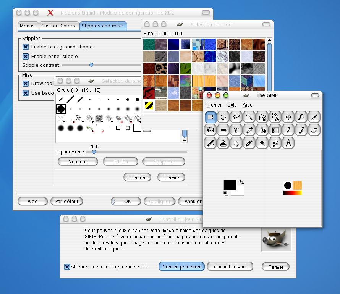Select the Intelligent Scissors tool

(275, 117)
